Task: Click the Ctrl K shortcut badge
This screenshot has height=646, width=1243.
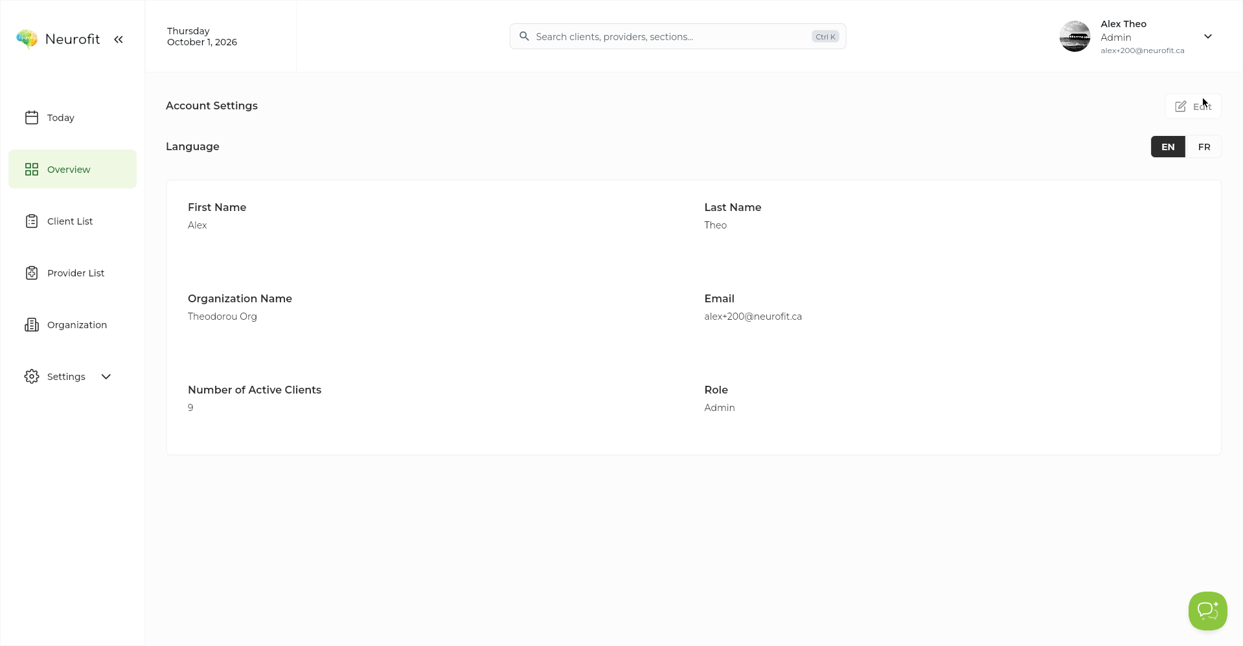Action: point(825,37)
